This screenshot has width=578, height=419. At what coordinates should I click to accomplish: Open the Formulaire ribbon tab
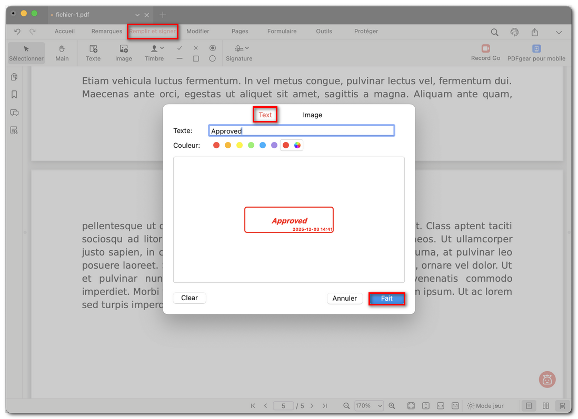pyautogui.click(x=282, y=32)
